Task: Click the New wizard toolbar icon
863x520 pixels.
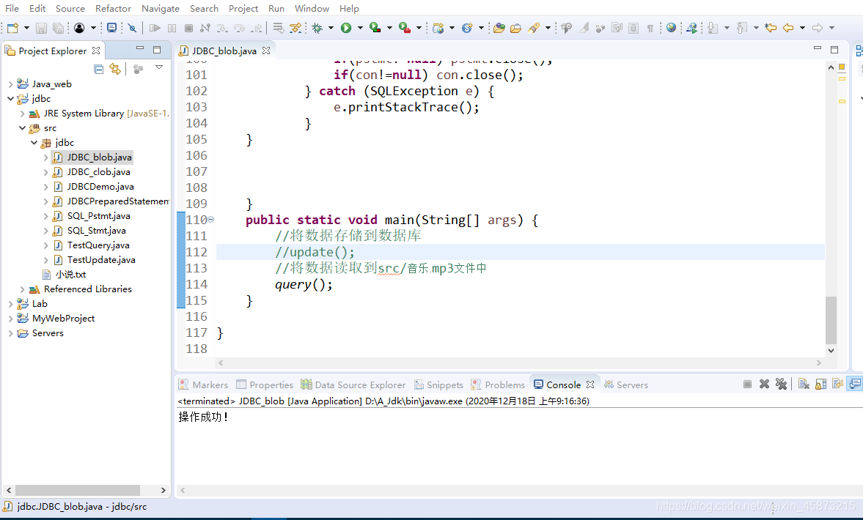Action: [x=12, y=28]
